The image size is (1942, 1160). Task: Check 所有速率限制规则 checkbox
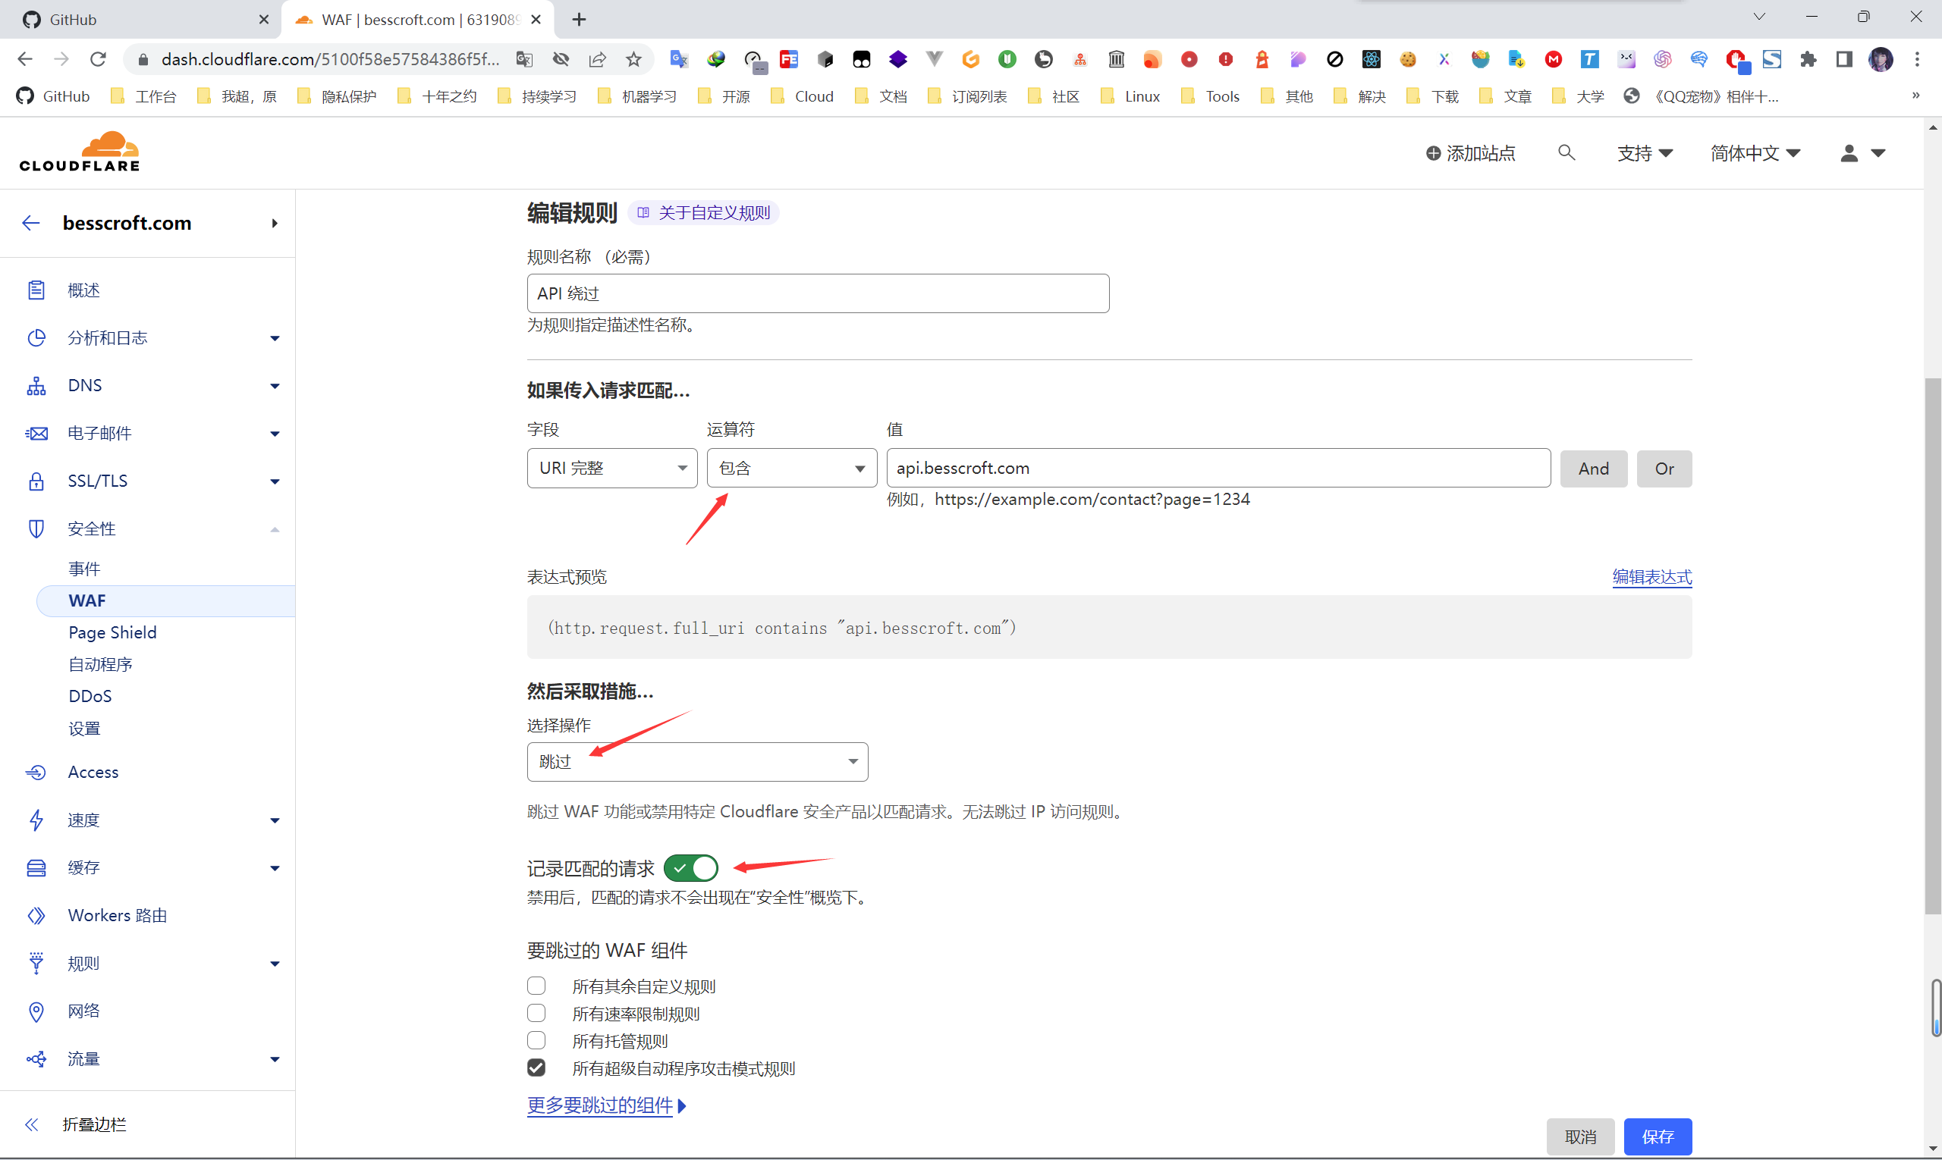536,1013
